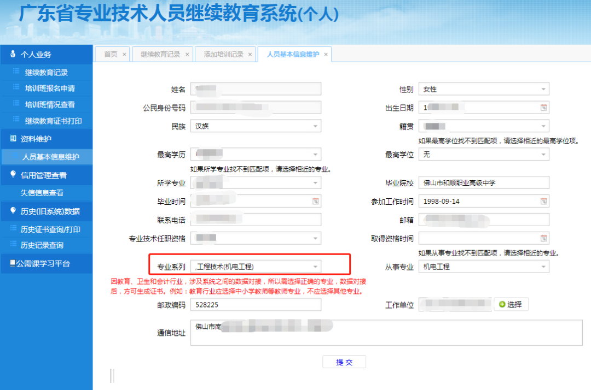Expand the 专业技术任职资格 dropdown
Viewport: 591px width, 390px height.
pyautogui.click(x=315, y=238)
